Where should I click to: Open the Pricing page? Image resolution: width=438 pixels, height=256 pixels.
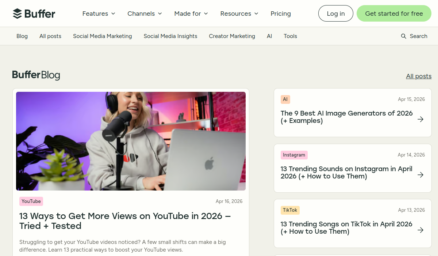(x=281, y=13)
